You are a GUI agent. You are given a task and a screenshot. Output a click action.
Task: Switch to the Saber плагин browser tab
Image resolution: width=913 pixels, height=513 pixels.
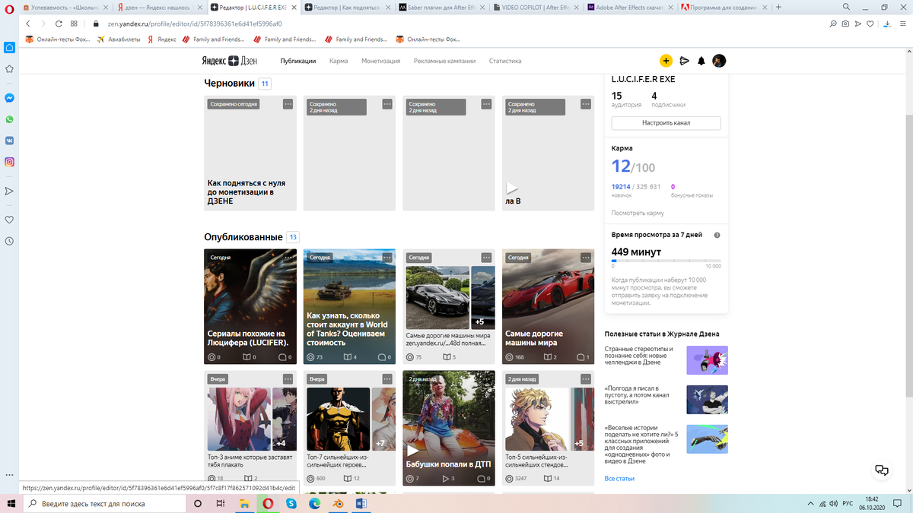coord(441,7)
